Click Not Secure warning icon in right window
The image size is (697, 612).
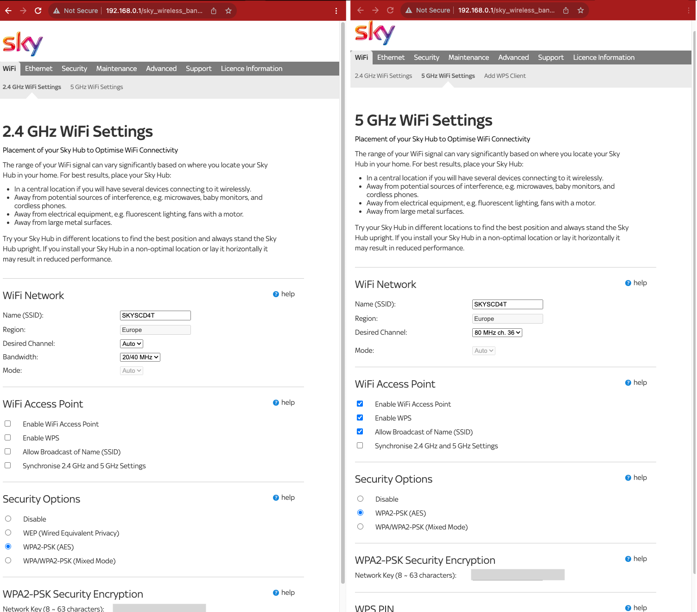409,11
